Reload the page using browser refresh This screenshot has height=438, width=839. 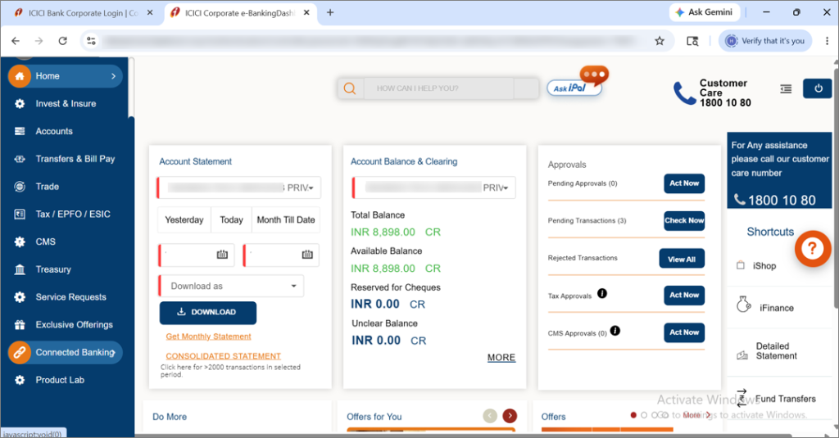pyautogui.click(x=62, y=41)
